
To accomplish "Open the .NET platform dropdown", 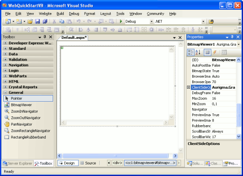I will (203, 21).
